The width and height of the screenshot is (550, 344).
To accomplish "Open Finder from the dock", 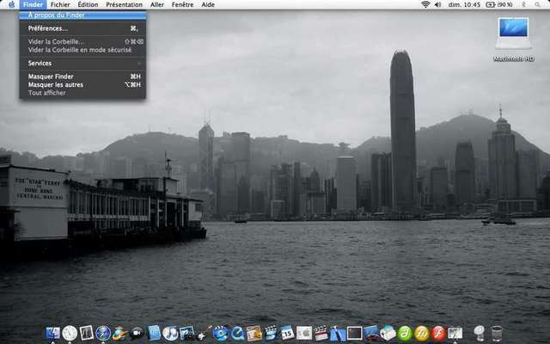I will coord(53,333).
